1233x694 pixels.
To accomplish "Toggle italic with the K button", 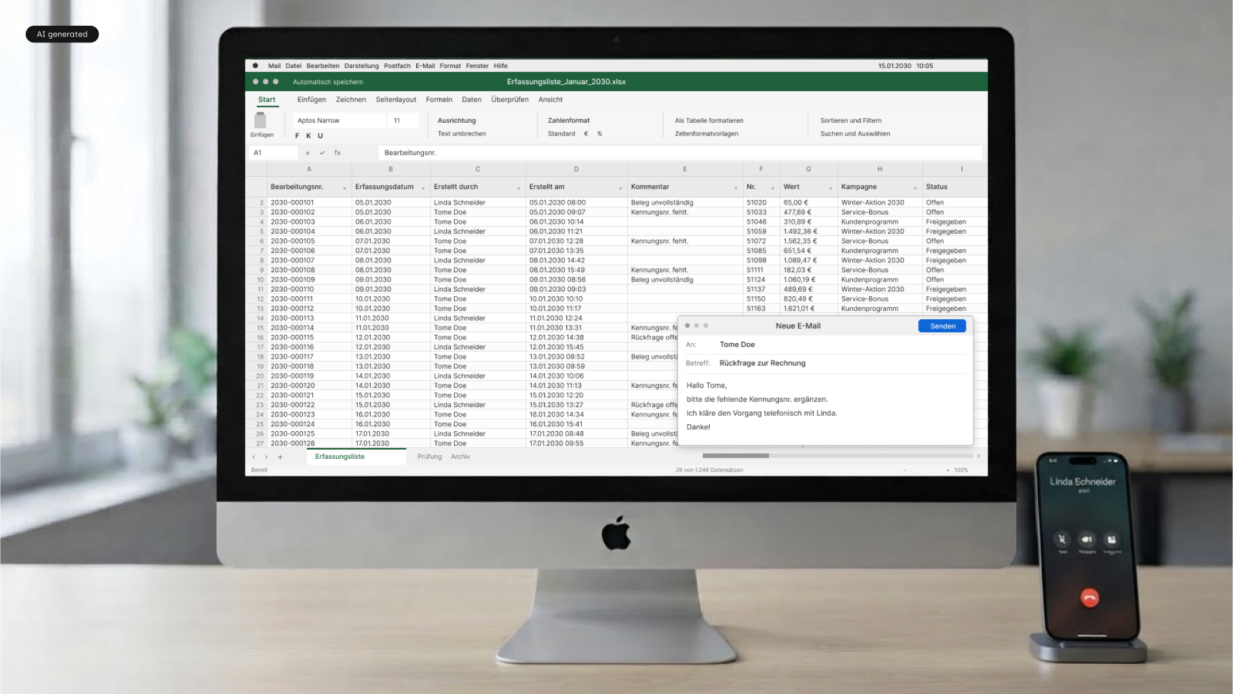I will click(x=308, y=136).
